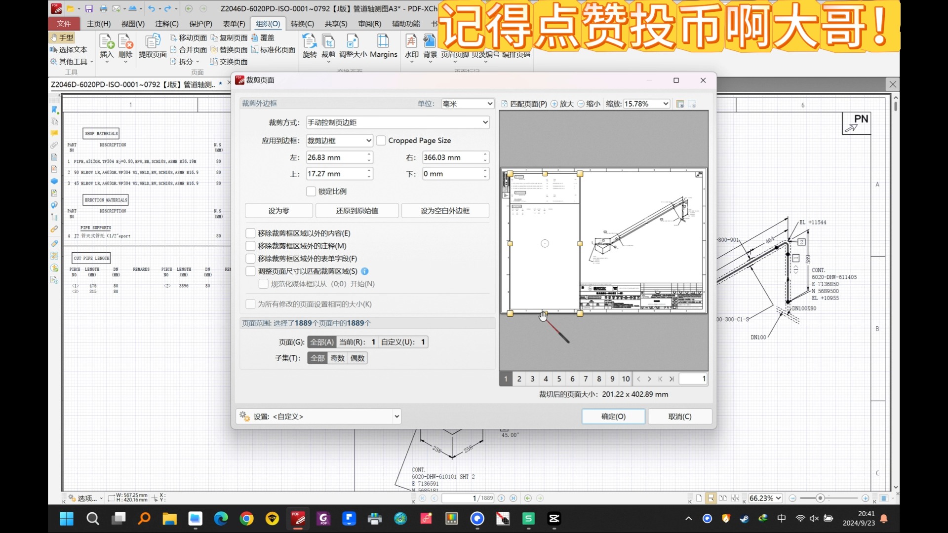Image resolution: width=948 pixels, height=533 pixels.
Task: Expand the 单位 dropdown set to 毫米
Action: 467,104
